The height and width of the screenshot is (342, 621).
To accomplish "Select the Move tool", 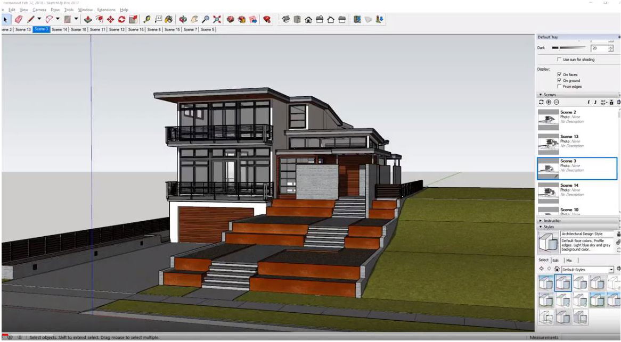I will [111, 19].
